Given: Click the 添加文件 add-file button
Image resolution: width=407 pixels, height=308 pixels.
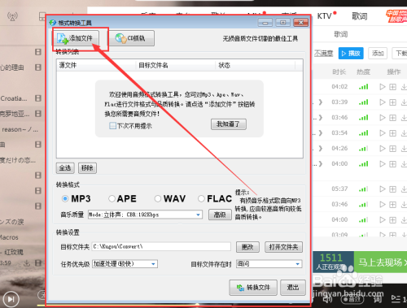Looking at the screenshot, I should 76,38.
